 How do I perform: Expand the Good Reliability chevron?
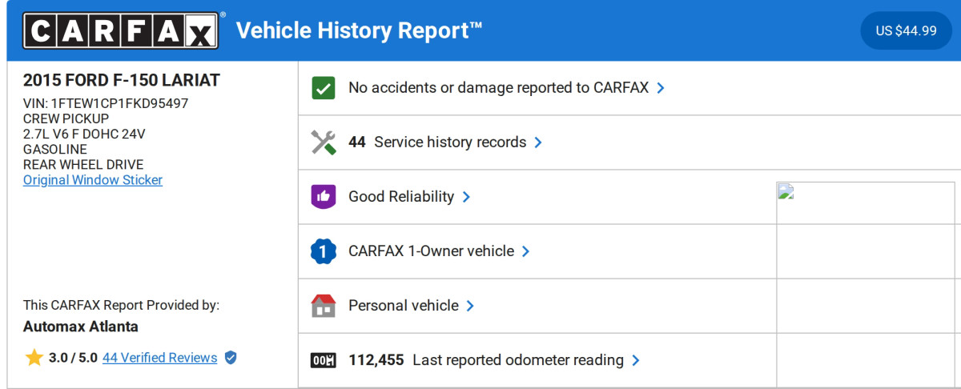coord(466,197)
